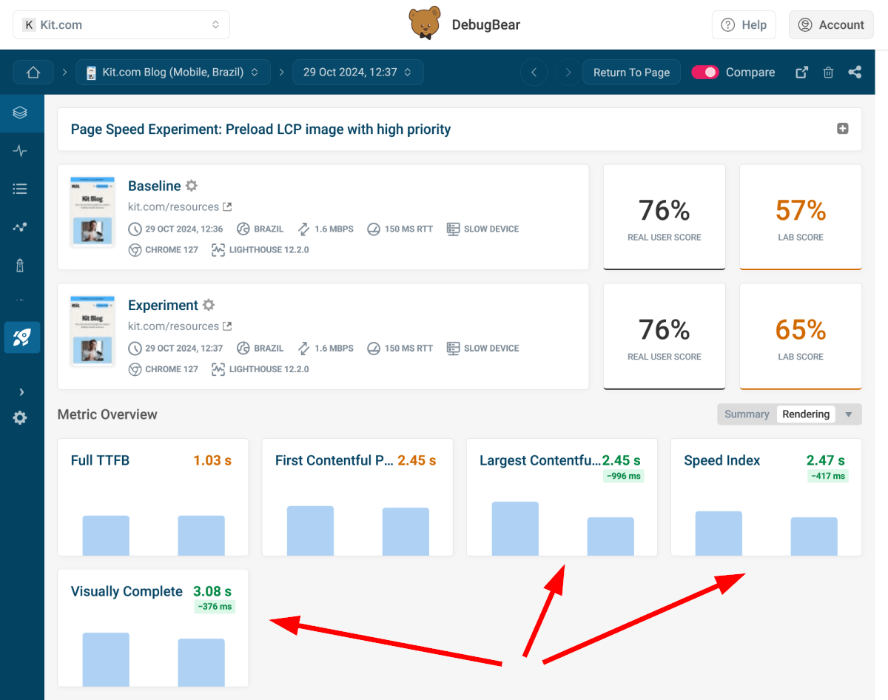This screenshot has width=888, height=700.
Task: Open the layers overview sidebar icon
Action: (x=20, y=113)
